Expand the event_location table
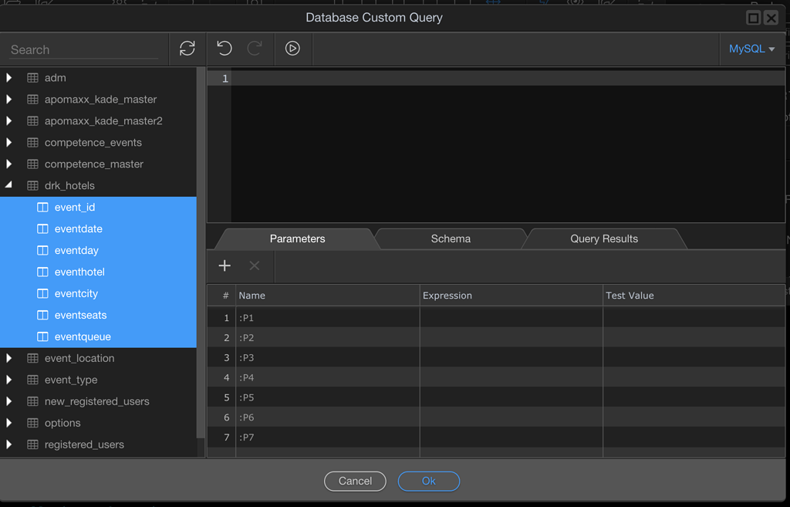Image resolution: width=790 pixels, height=507 pixels. click(x=8, y=358)
